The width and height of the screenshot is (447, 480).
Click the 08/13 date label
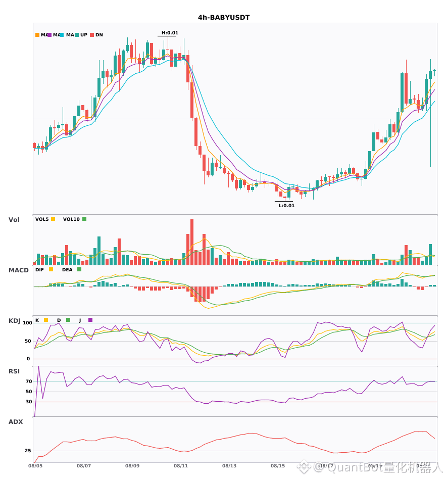pos(229,466)
